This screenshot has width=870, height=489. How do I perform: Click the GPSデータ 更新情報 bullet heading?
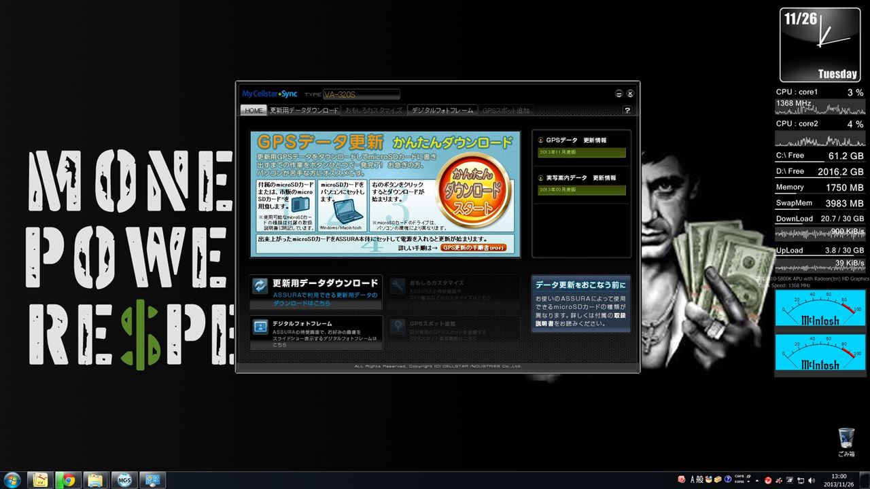click(x=572, y=141)
